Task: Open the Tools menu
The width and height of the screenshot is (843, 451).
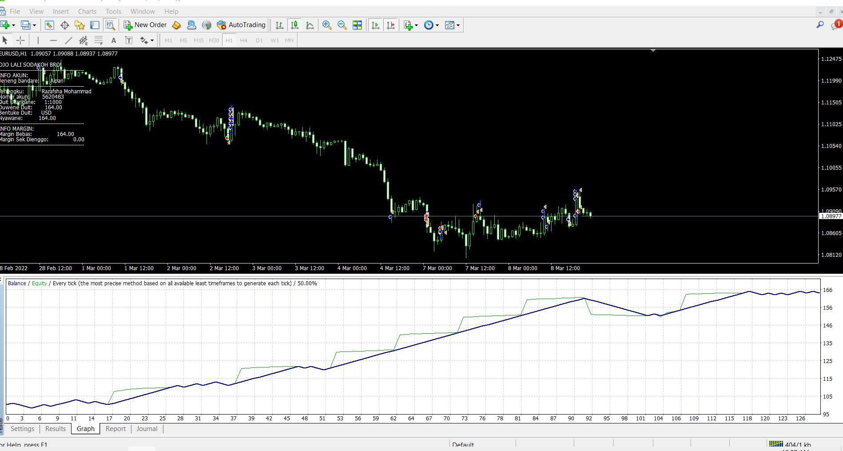Action: pos(113,12)
